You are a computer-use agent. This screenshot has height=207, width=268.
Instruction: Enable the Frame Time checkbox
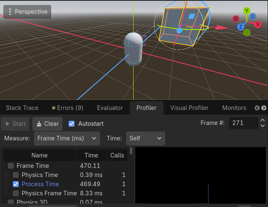coord(11,166)
